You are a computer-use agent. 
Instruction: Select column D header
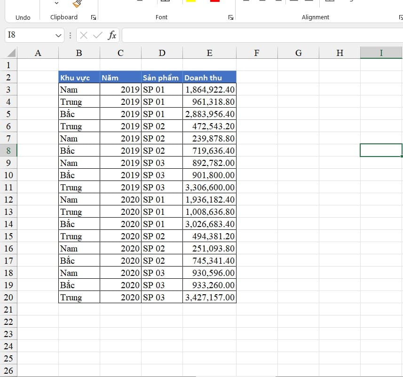click(x=162, y=53)
